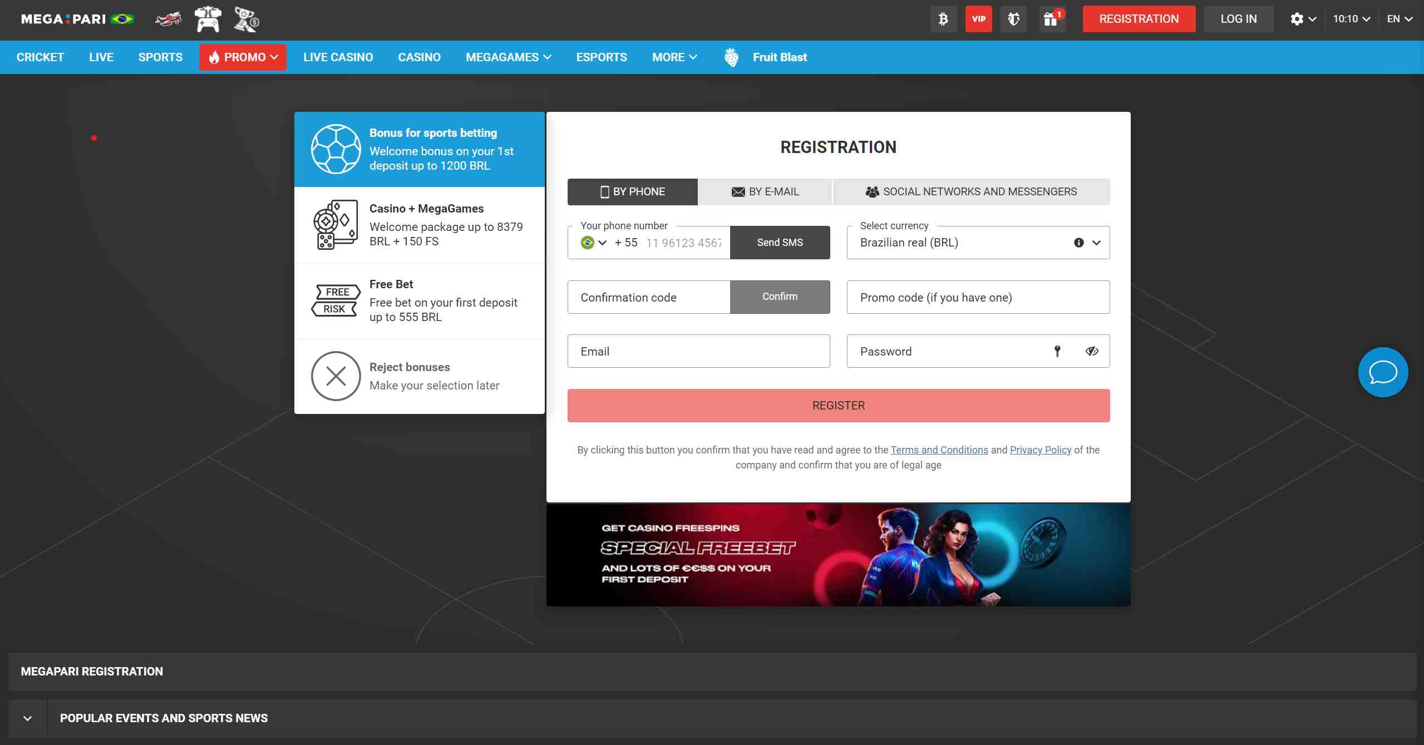The width and height of the screenshot is (1424, 745).
Task: Click the Confirm button
Action: pyautogui.click(x=780, y=297)
